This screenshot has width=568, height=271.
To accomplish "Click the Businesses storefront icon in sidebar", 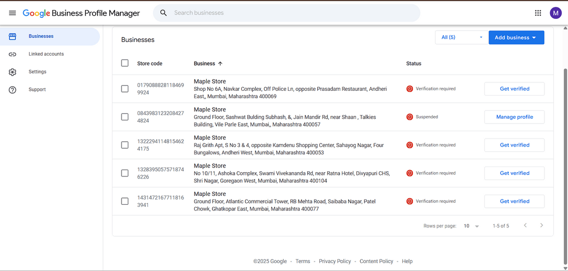I will (x=12, y=36).
